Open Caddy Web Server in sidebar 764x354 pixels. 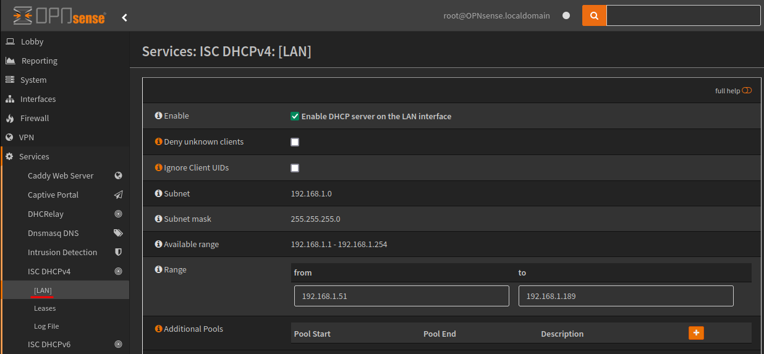(61, 175)
